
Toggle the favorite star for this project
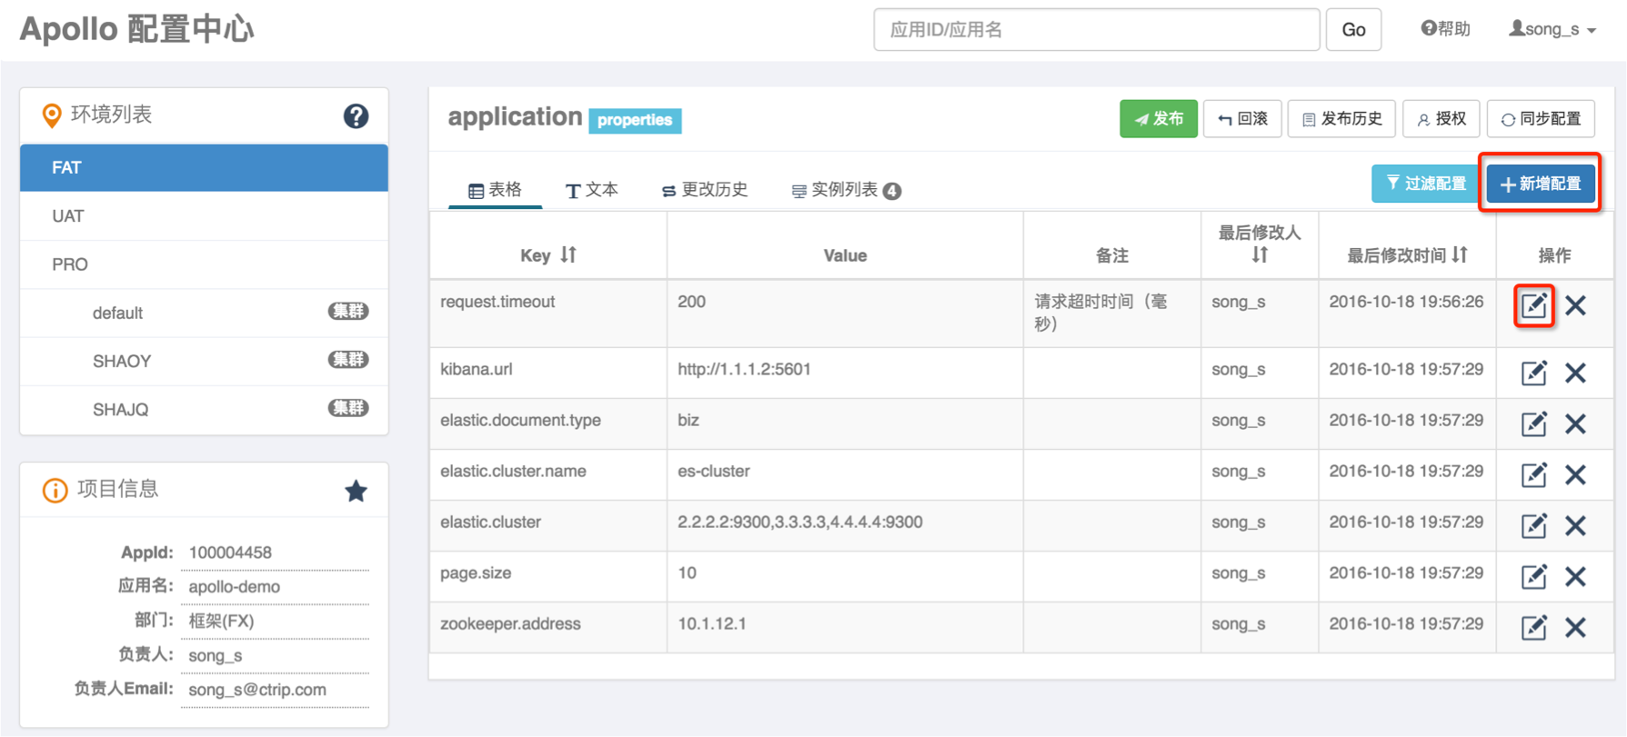(x=356, y=491)
